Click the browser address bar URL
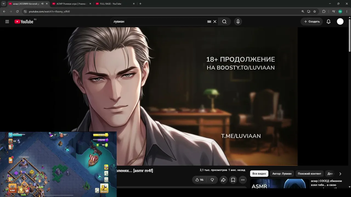The image size is (351, 197). (x=49, y=11)
